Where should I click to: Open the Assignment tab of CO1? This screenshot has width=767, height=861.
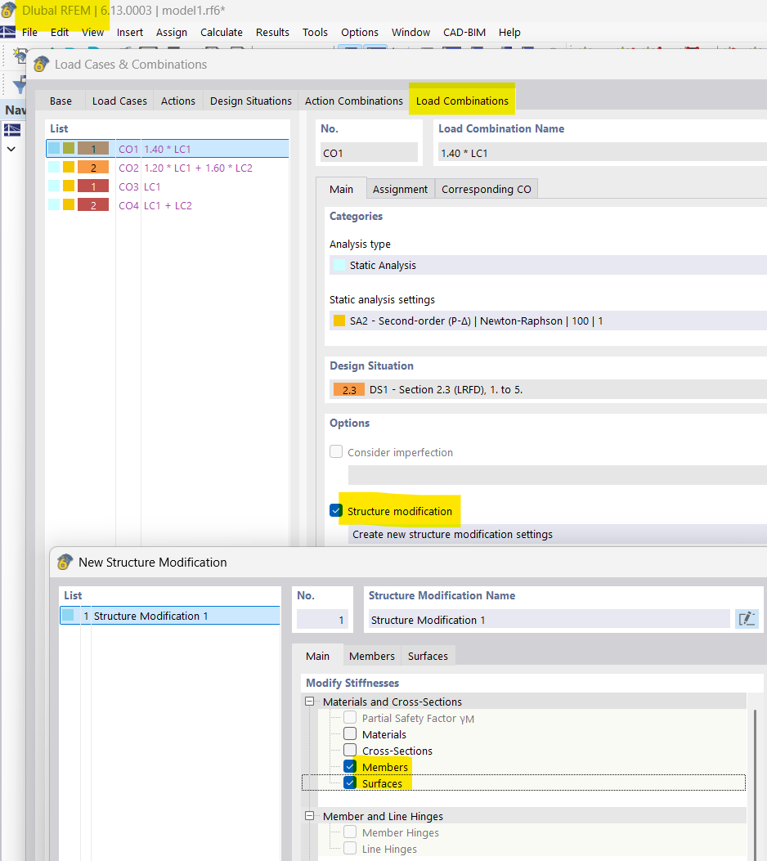coord(400,189)
